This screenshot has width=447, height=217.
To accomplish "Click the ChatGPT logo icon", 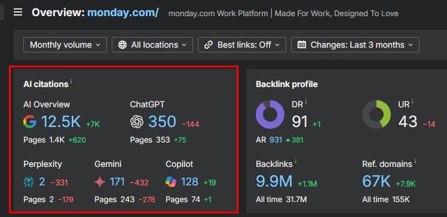I will point(137,122).
